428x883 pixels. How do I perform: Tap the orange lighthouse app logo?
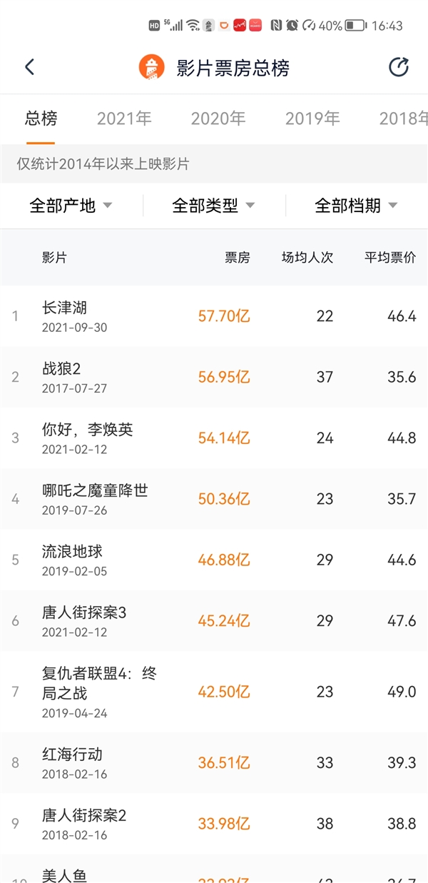click(x=151, y=67)
